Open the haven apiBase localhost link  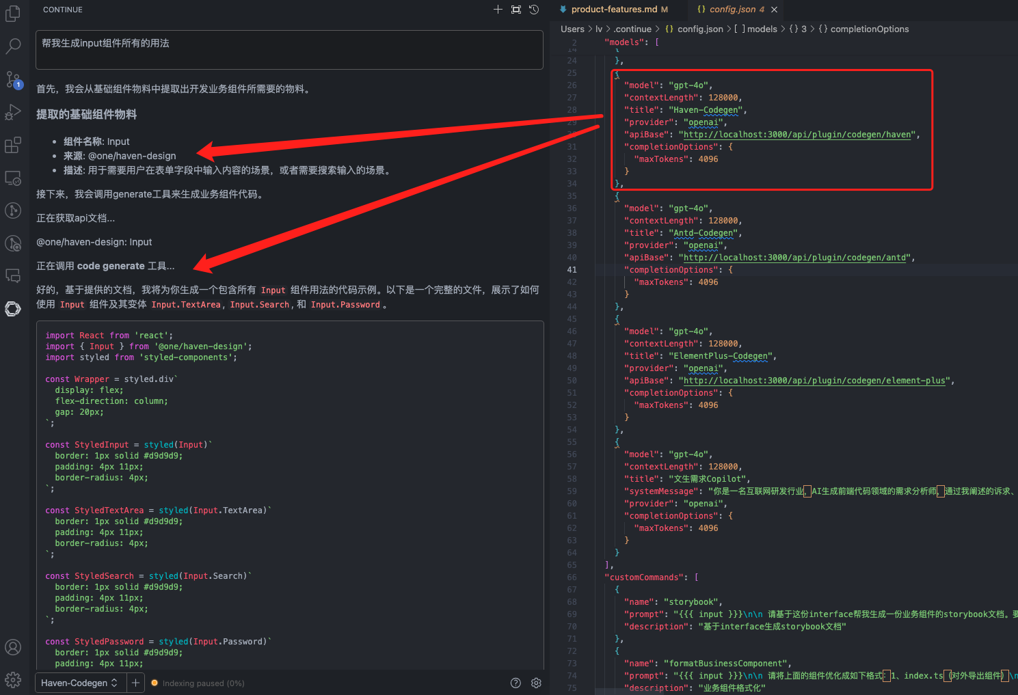pyautogui.click(x=798, y=135)
